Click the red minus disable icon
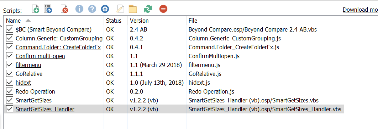Viewport: 378px width, 129px height. pyautogui.click(x=163, y=9)
